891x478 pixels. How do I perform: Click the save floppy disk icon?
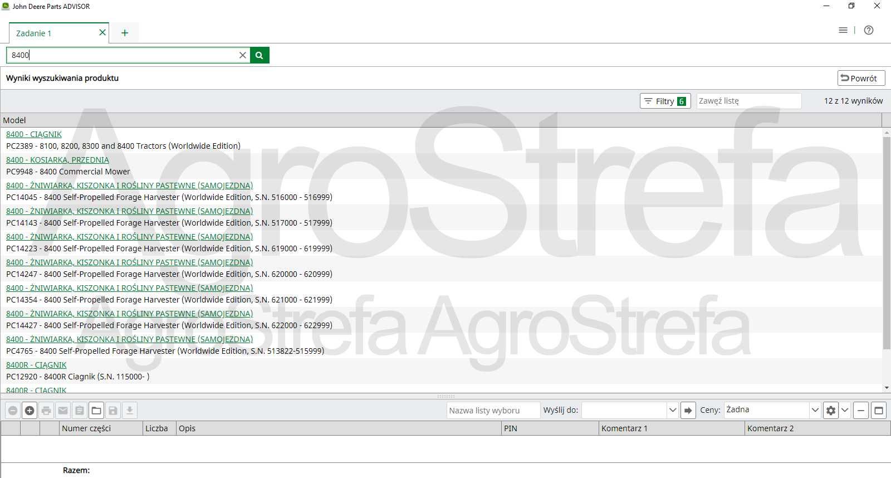point(113,411)
